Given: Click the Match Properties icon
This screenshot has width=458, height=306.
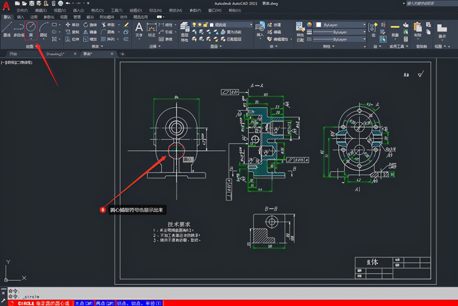Looking at the screenshot, I should click(300, 27).
